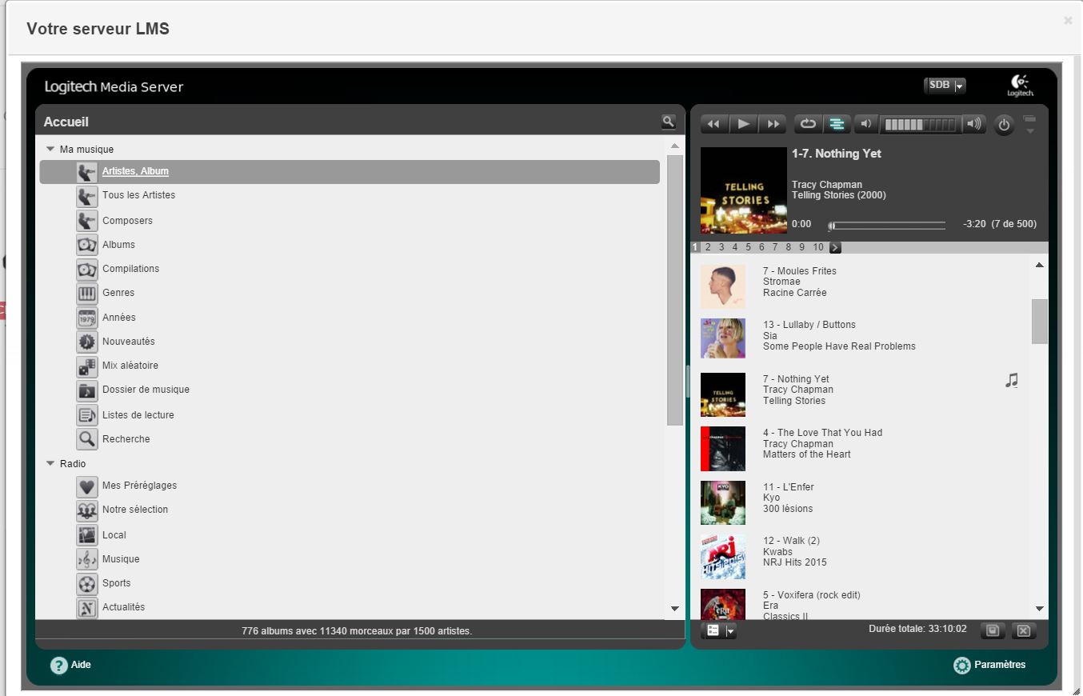This screenshot has height=696, width=1083.
Task: Open the Genres piano icon
Action: point(87,294)
